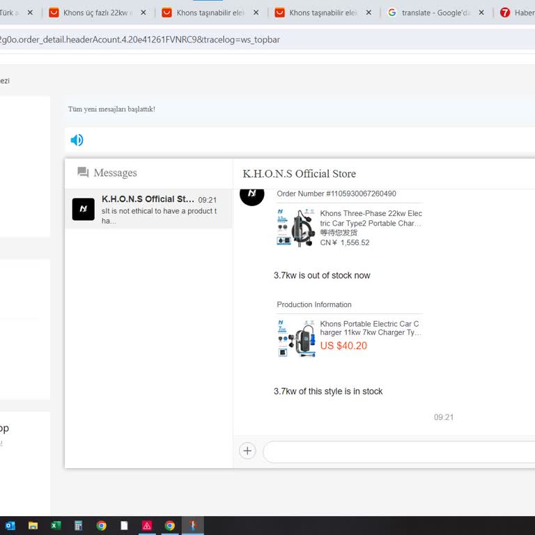Click the browser address bar URL
The image size is (535, 535).
click(x=139, y=40)
